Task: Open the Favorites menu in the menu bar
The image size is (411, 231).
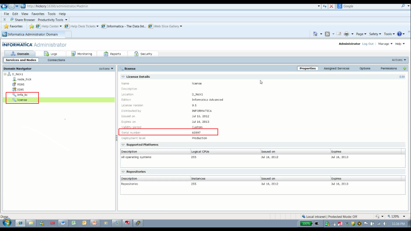Action: 38,14
